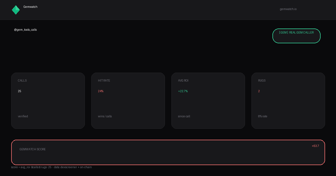Click the +22.7% average ROI value
Image resolution: width=336 pixels, height=176 pixels.
[183, 91]
